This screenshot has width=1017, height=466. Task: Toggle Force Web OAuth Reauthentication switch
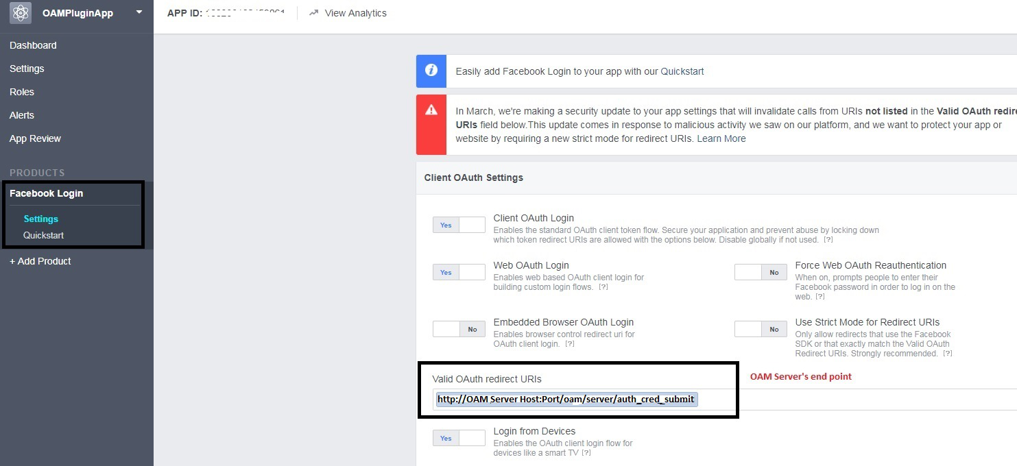761,272
